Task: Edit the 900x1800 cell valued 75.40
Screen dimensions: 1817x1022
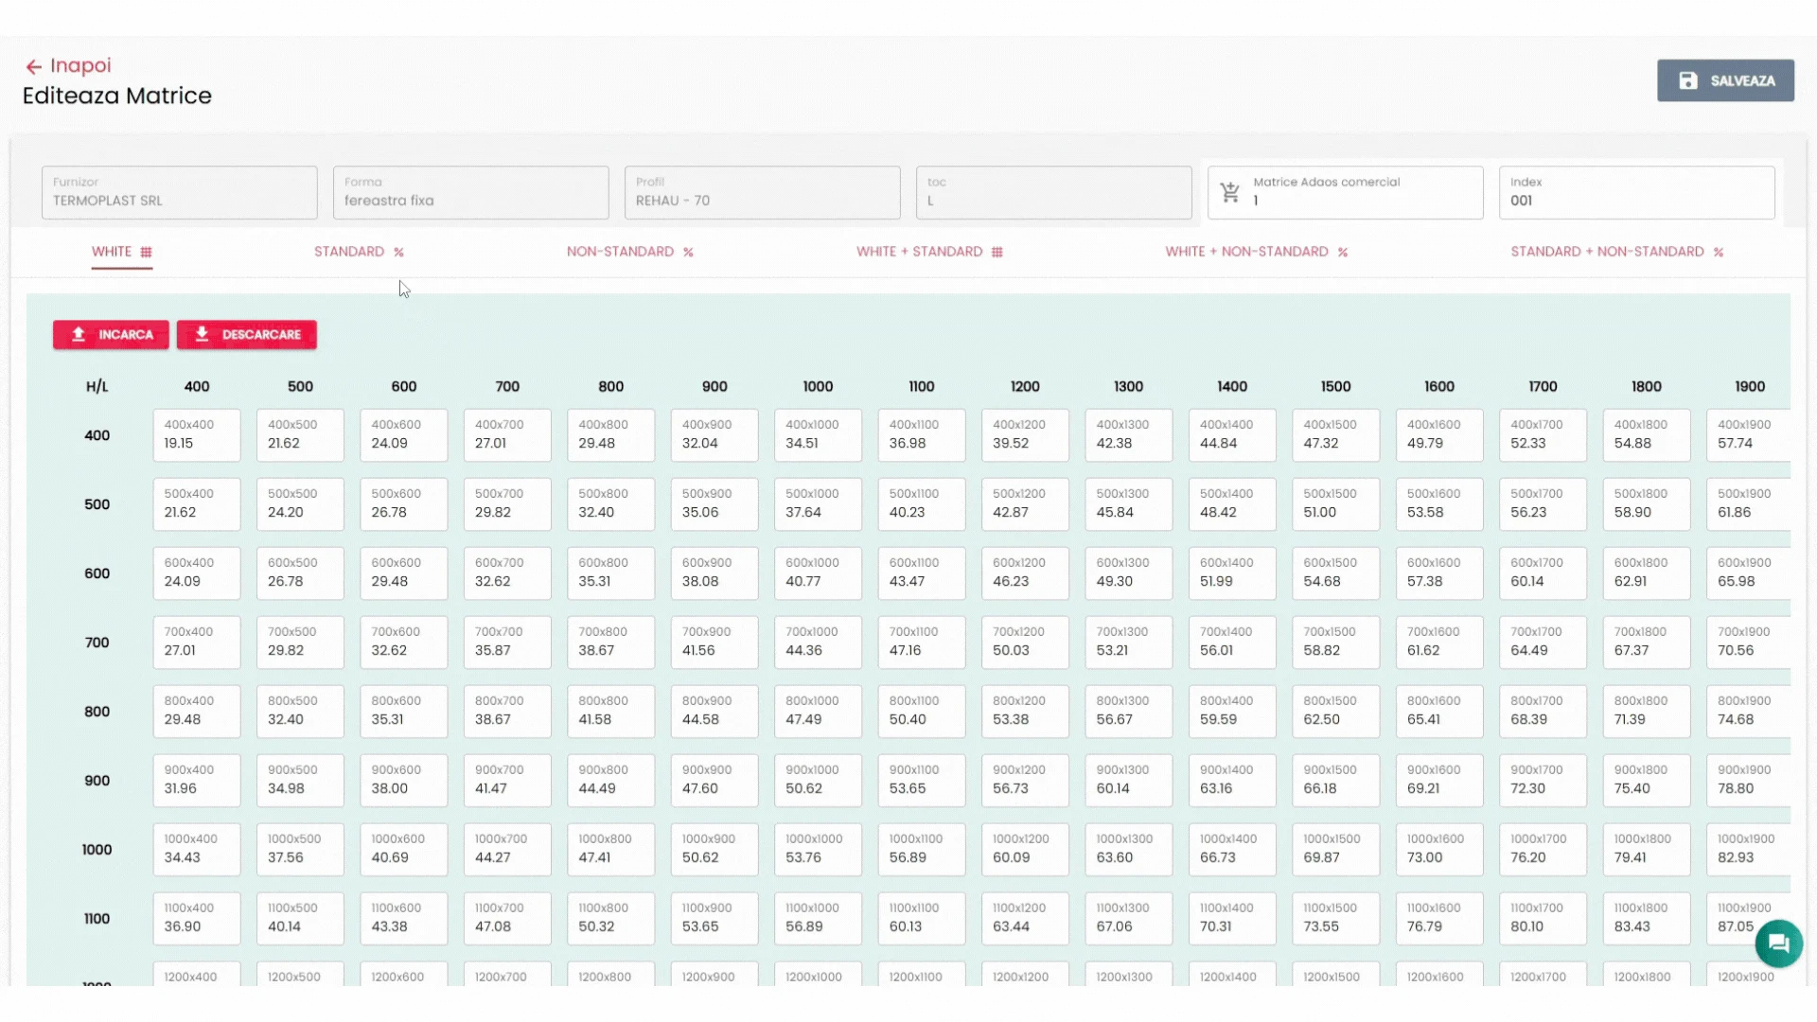Action: 1647,781
